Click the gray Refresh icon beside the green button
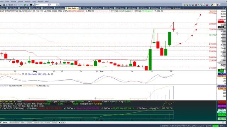The width and height of the screenshot is (227, 127). coord(28,5)
